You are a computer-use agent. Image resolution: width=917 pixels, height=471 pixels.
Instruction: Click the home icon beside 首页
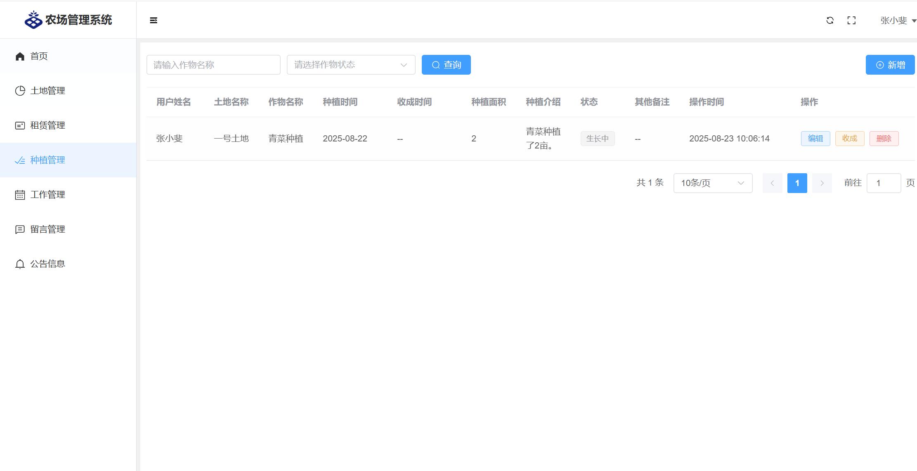point(20,56)
